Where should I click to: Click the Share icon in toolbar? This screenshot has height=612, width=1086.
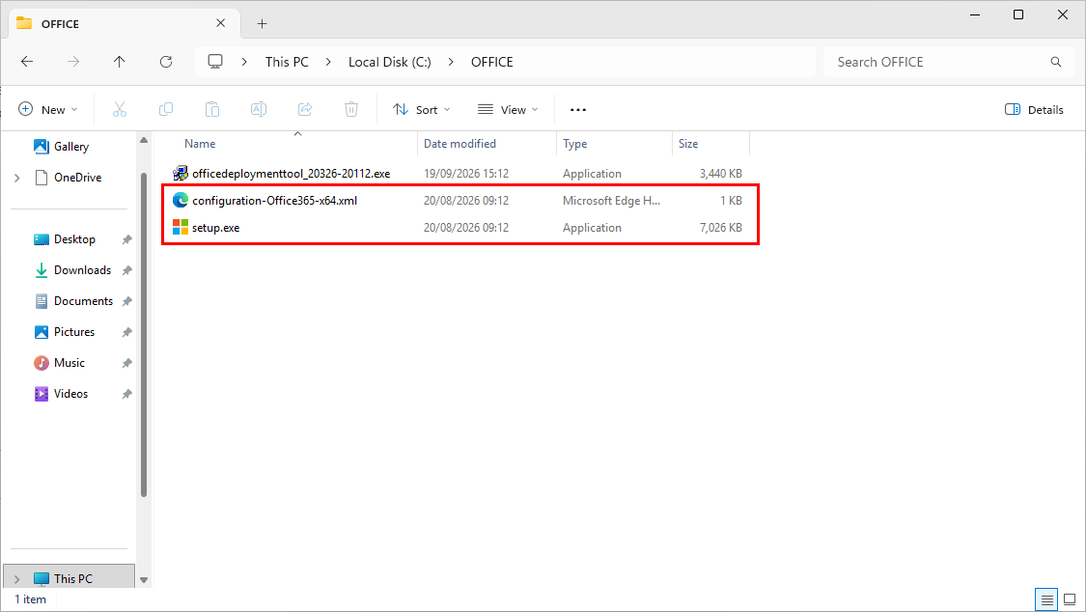(x=305, y=109)
